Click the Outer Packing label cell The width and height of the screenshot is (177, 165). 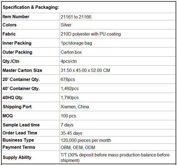31,52
